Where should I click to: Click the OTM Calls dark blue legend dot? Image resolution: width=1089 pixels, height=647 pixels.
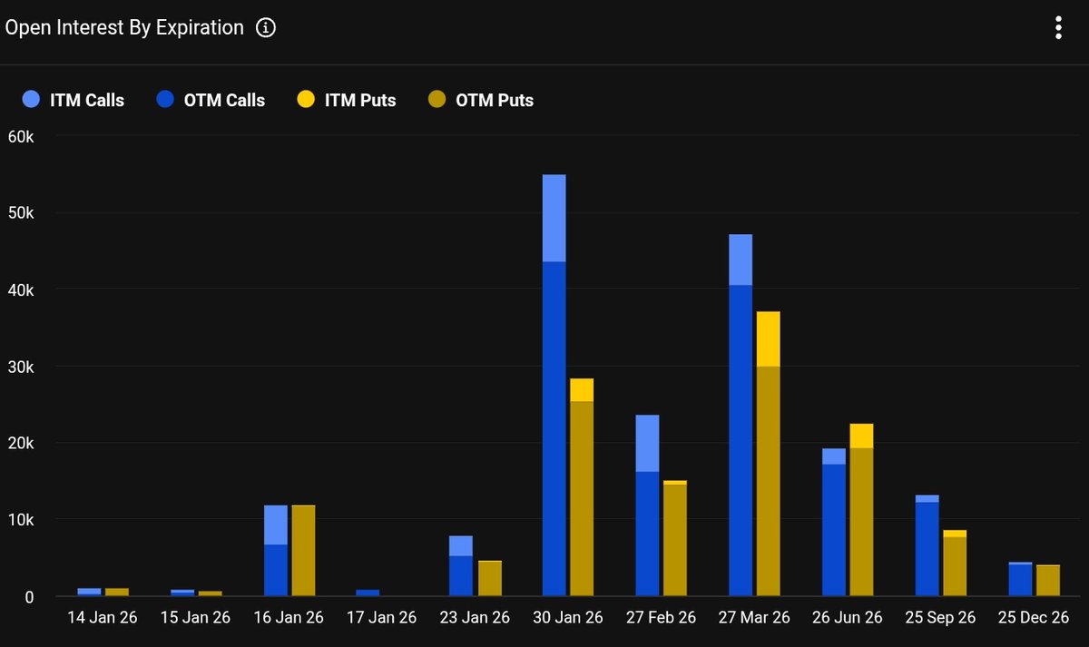[165, 100]
